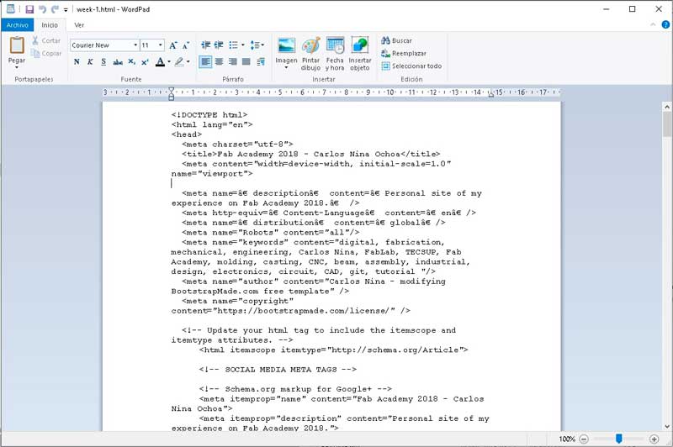Toggle italic (K) formatting
673x447 pixels.
[90, 61]
